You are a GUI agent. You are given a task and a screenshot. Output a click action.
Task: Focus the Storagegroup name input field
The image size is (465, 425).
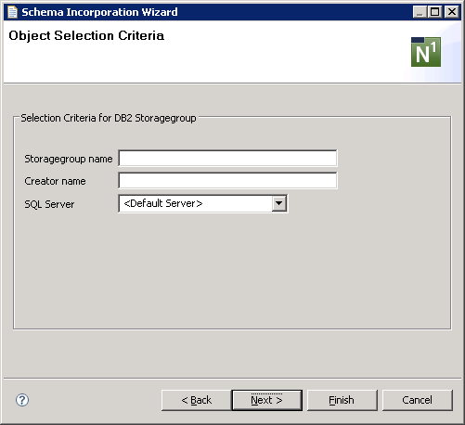pos(227,159)
